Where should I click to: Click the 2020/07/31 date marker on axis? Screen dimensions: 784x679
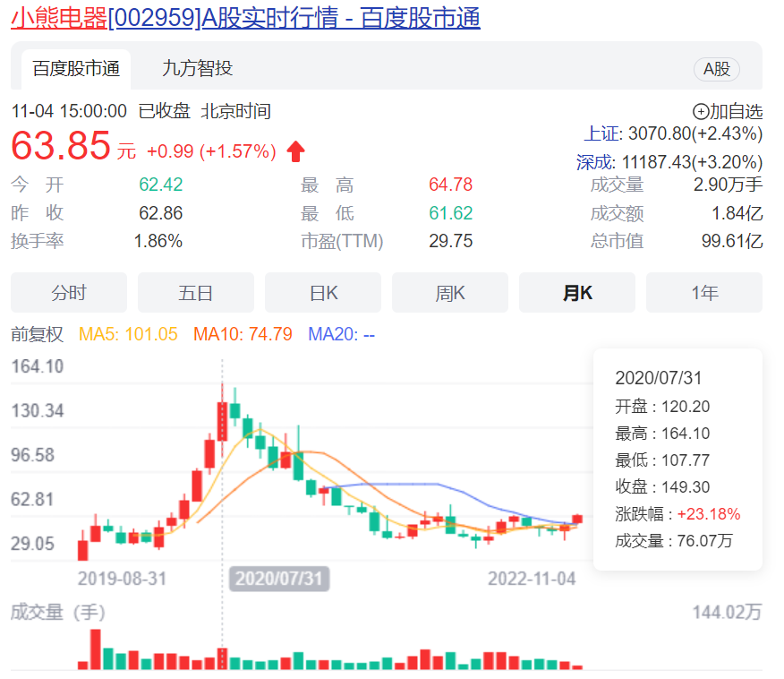point(279,579)
